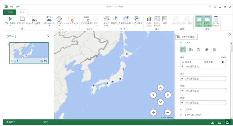Toggle the ツアーエディター pane

coord(199,21)
